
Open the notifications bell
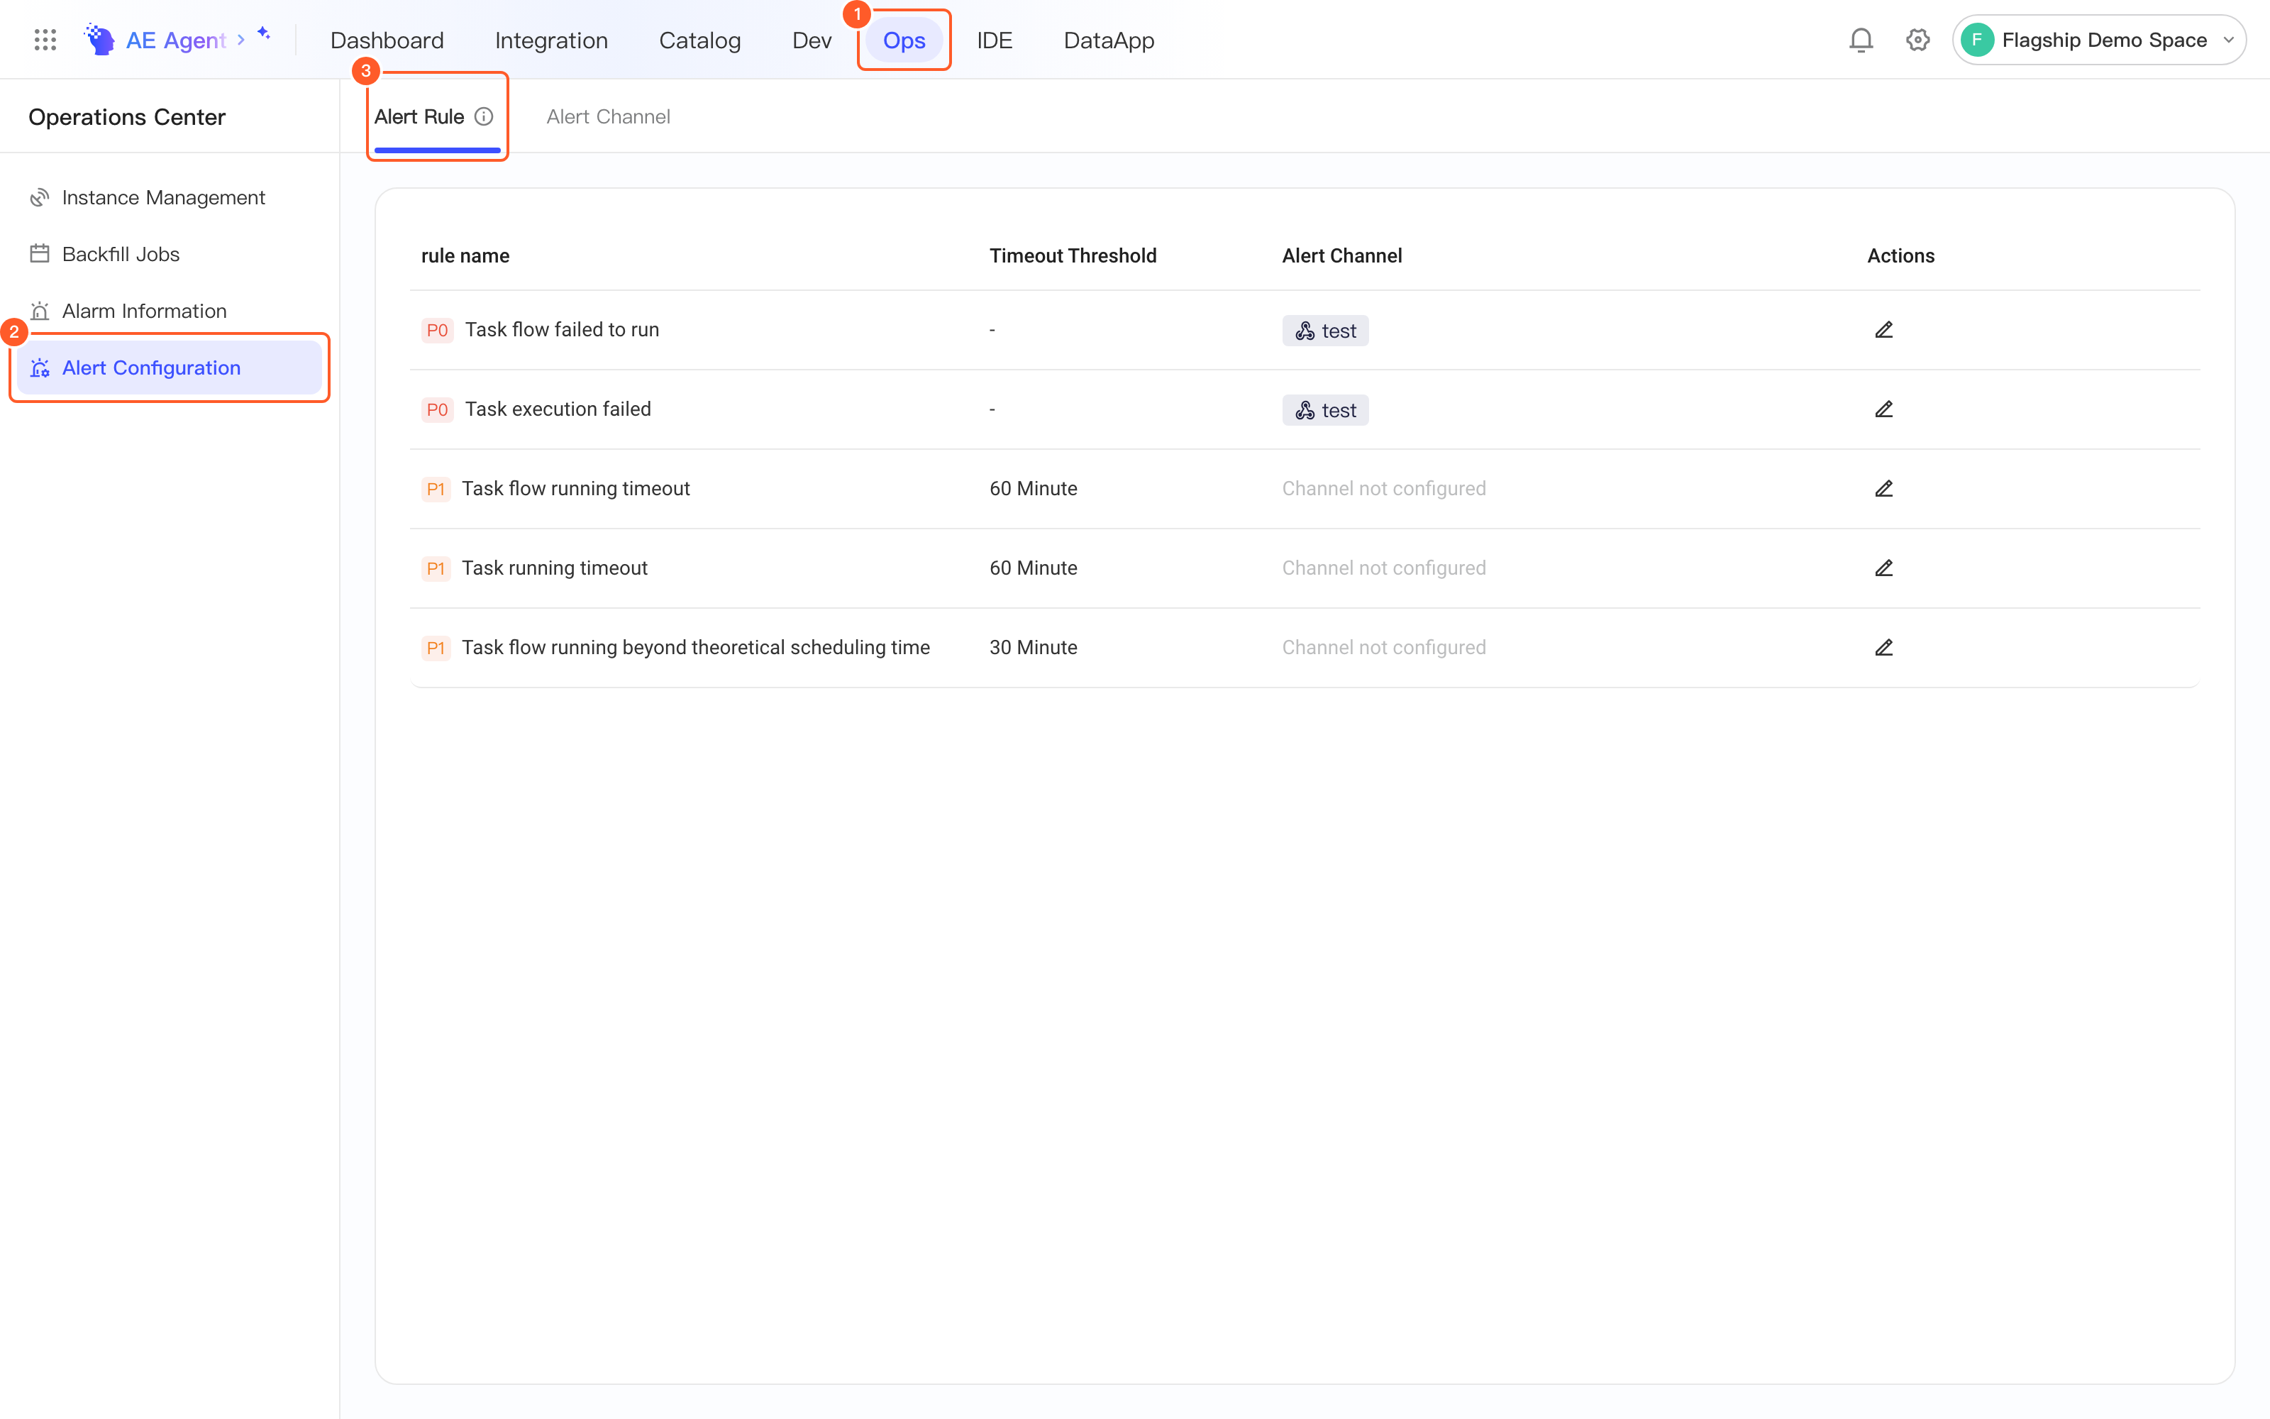pyautogui.click(x=1861, y=40)
